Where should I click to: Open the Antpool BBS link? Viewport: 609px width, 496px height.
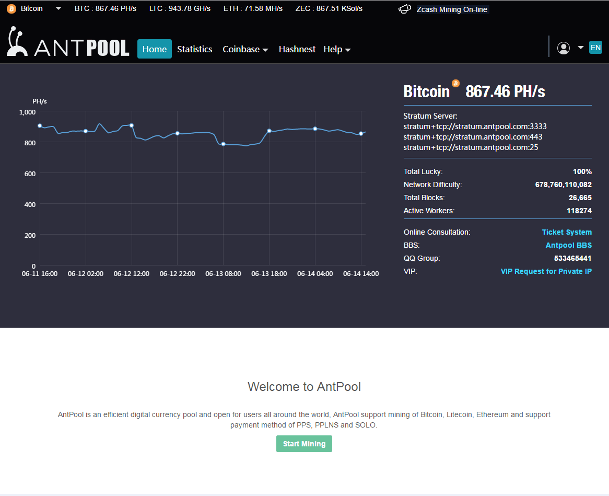tap(569, 245)
